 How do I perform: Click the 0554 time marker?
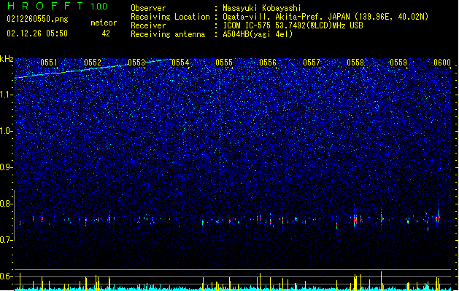[x=180, y=62]
